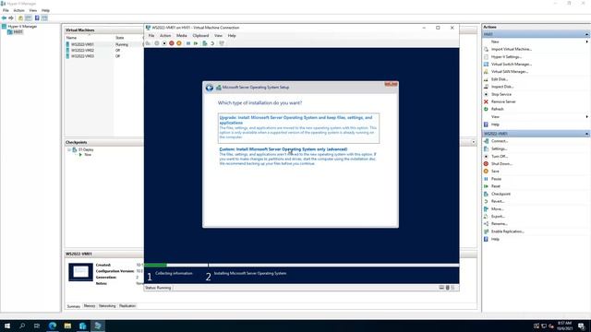Screen dimensions: 591x332
Task: Open Microsoft Edge from taskbar
Action: click(x=53, y=326)
